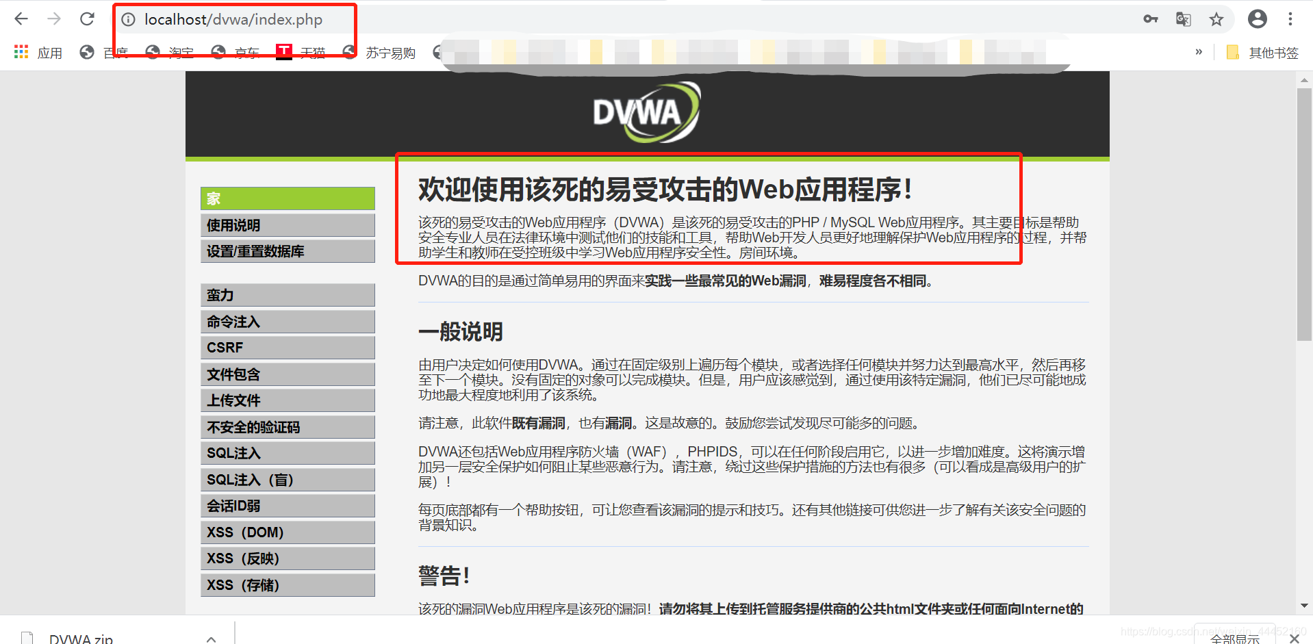
Task: Click the scrollbar down arrow
Action: coord(1304,606)
